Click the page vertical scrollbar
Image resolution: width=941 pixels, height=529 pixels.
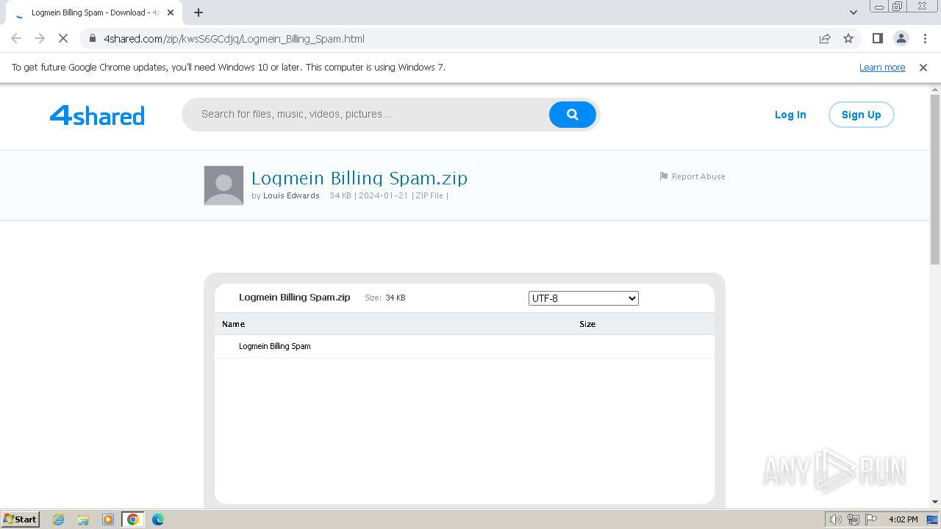click(935, 179)
